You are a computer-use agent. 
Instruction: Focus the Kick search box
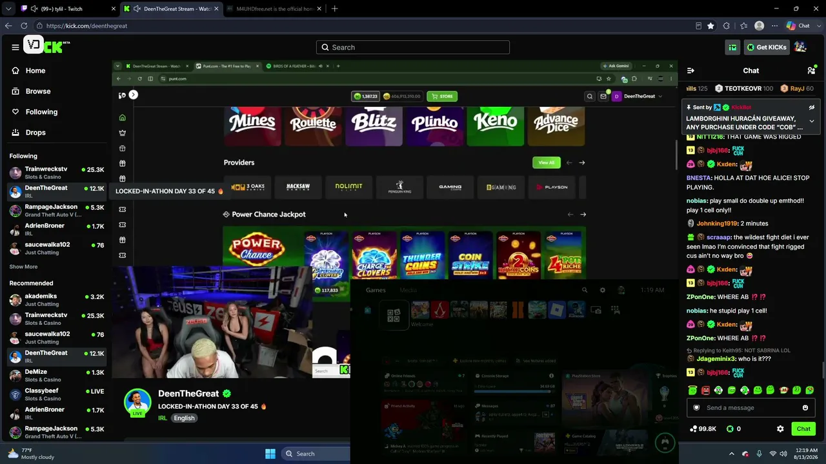(x=413, y=47)
